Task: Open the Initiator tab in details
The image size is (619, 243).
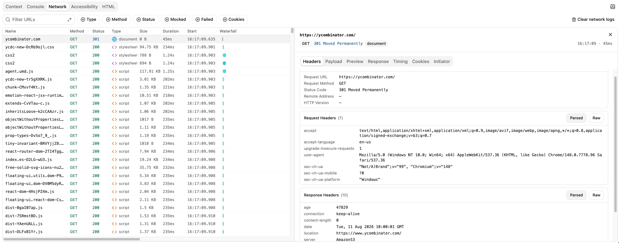Action: point(442,62)
